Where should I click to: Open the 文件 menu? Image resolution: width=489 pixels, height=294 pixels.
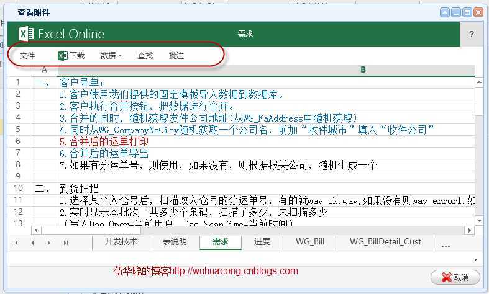27,55
